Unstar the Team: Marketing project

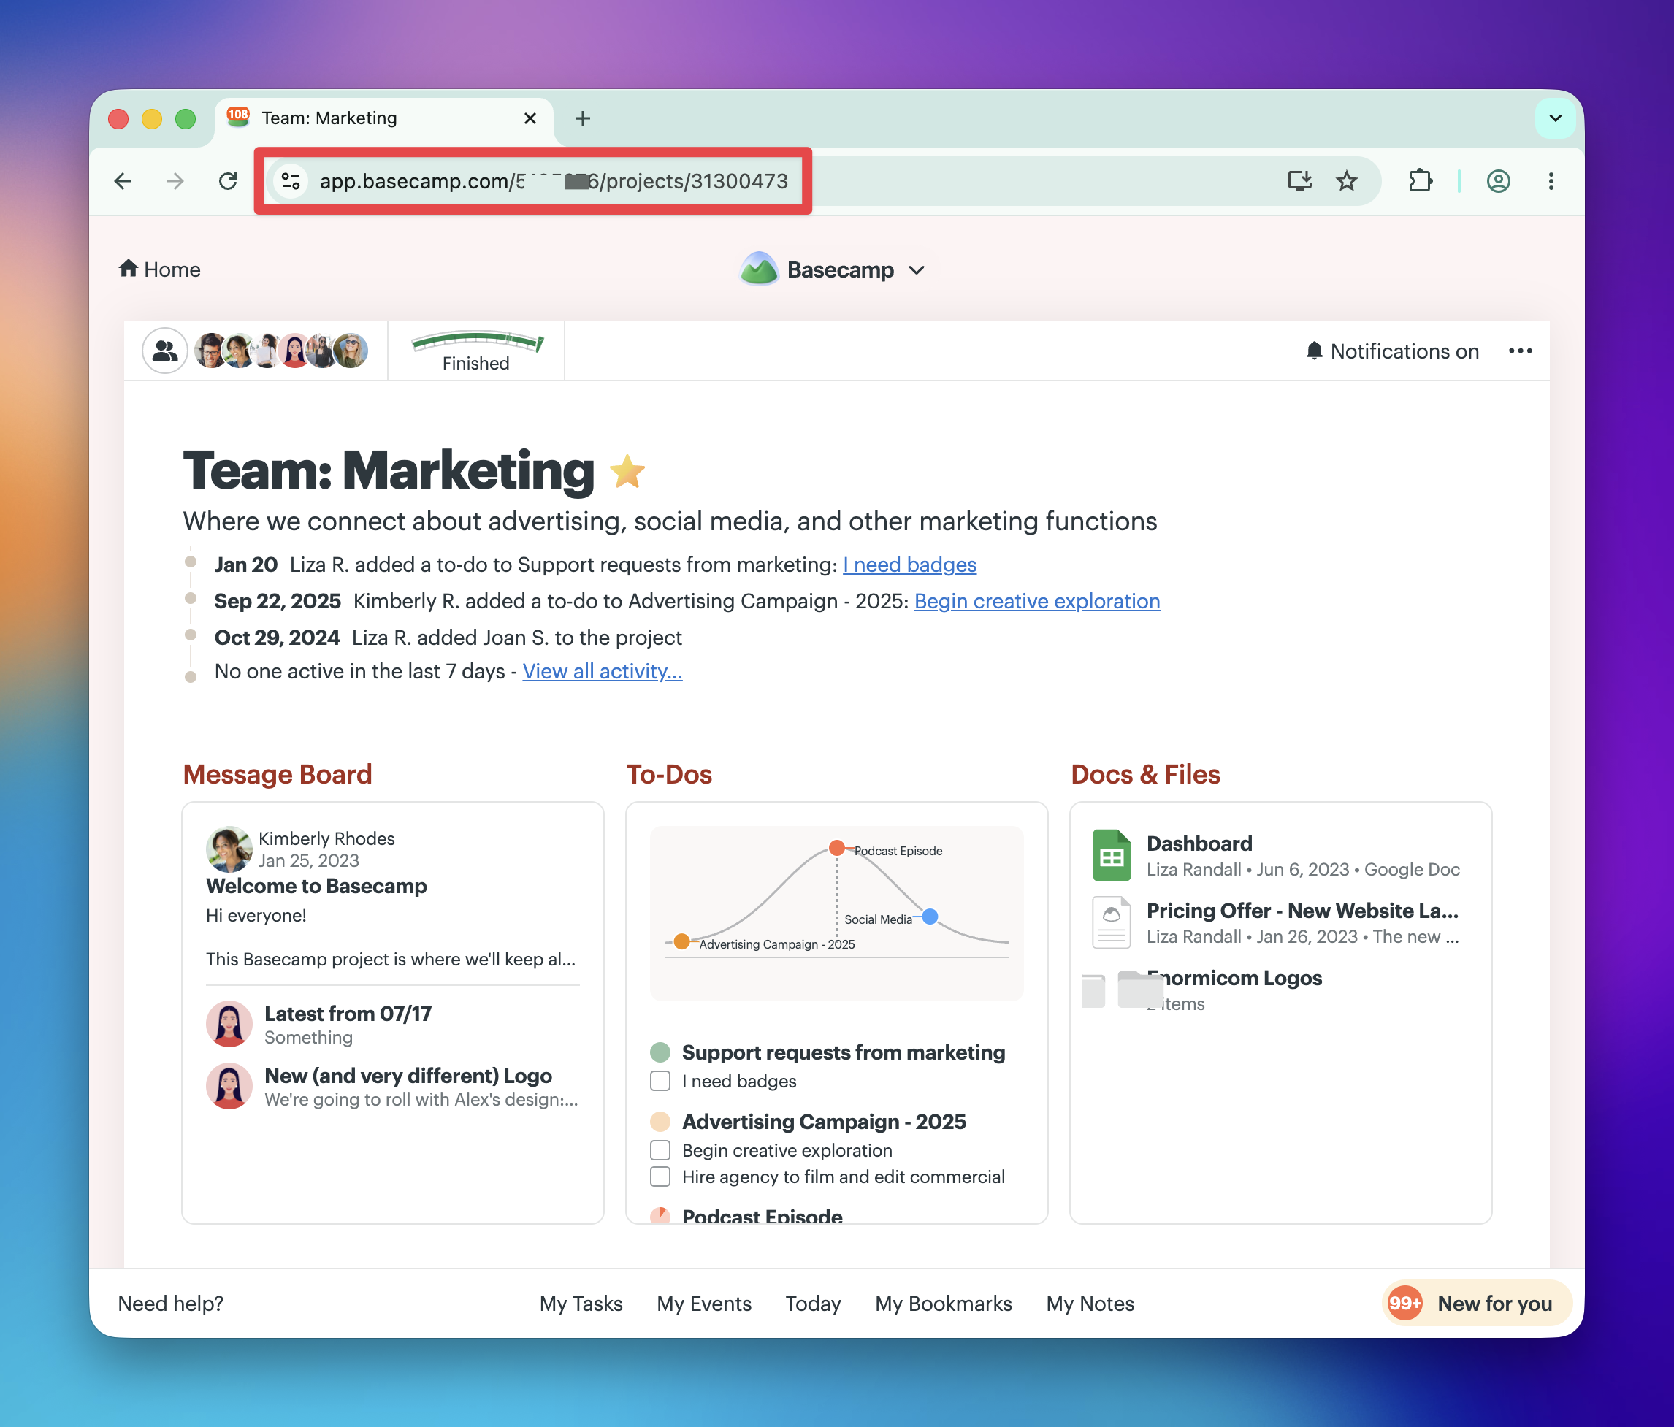point(627,472)
